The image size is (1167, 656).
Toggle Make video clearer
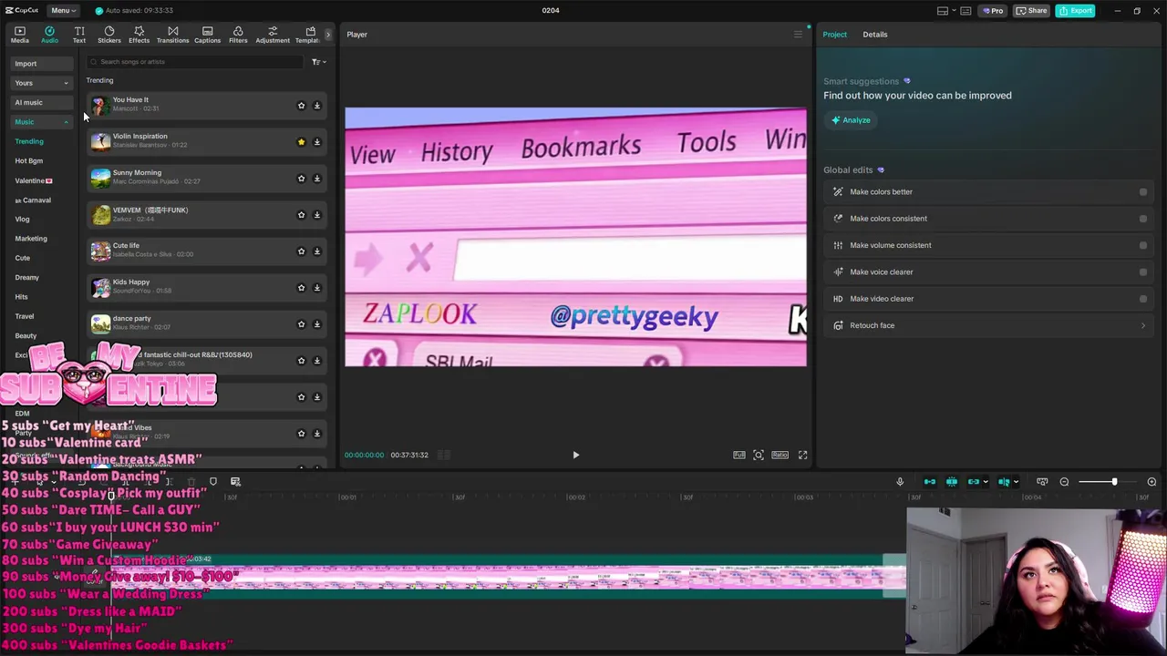1142,299
